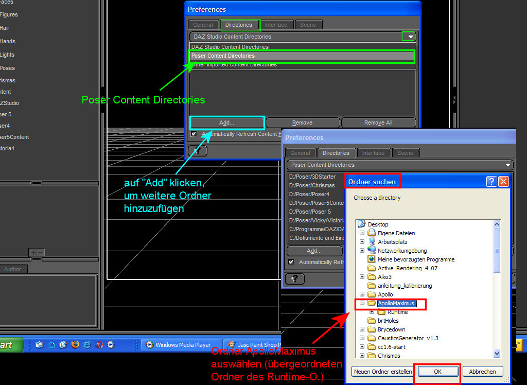Click the Aiko3 folder icon

tap(372, 277)
